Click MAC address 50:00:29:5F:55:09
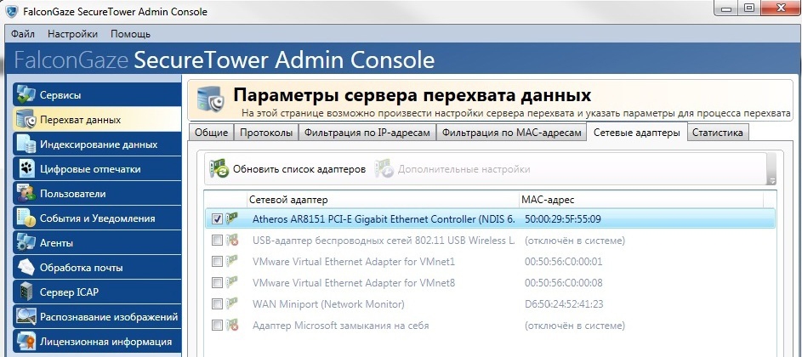 tap(563, 219)
